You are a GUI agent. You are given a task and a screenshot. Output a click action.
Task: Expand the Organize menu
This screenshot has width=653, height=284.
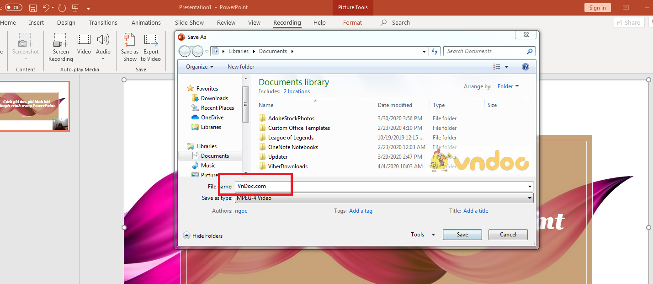(200, 67)
